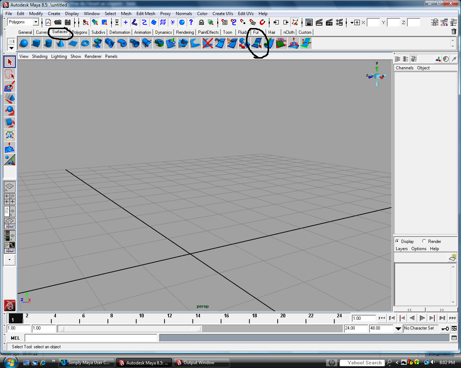Click the IPR render icon
This screenshot has height=368, width=461.
[329, 22]
